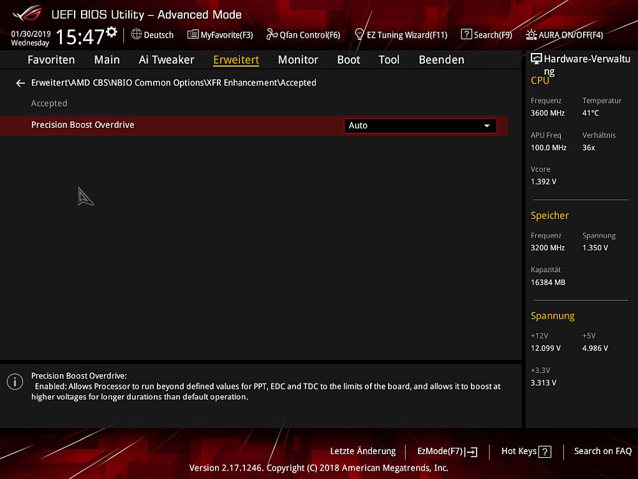The height and width of the screenshot is (479, 638).
Task: Click the ROG logo icon
Action: point(27,13)
